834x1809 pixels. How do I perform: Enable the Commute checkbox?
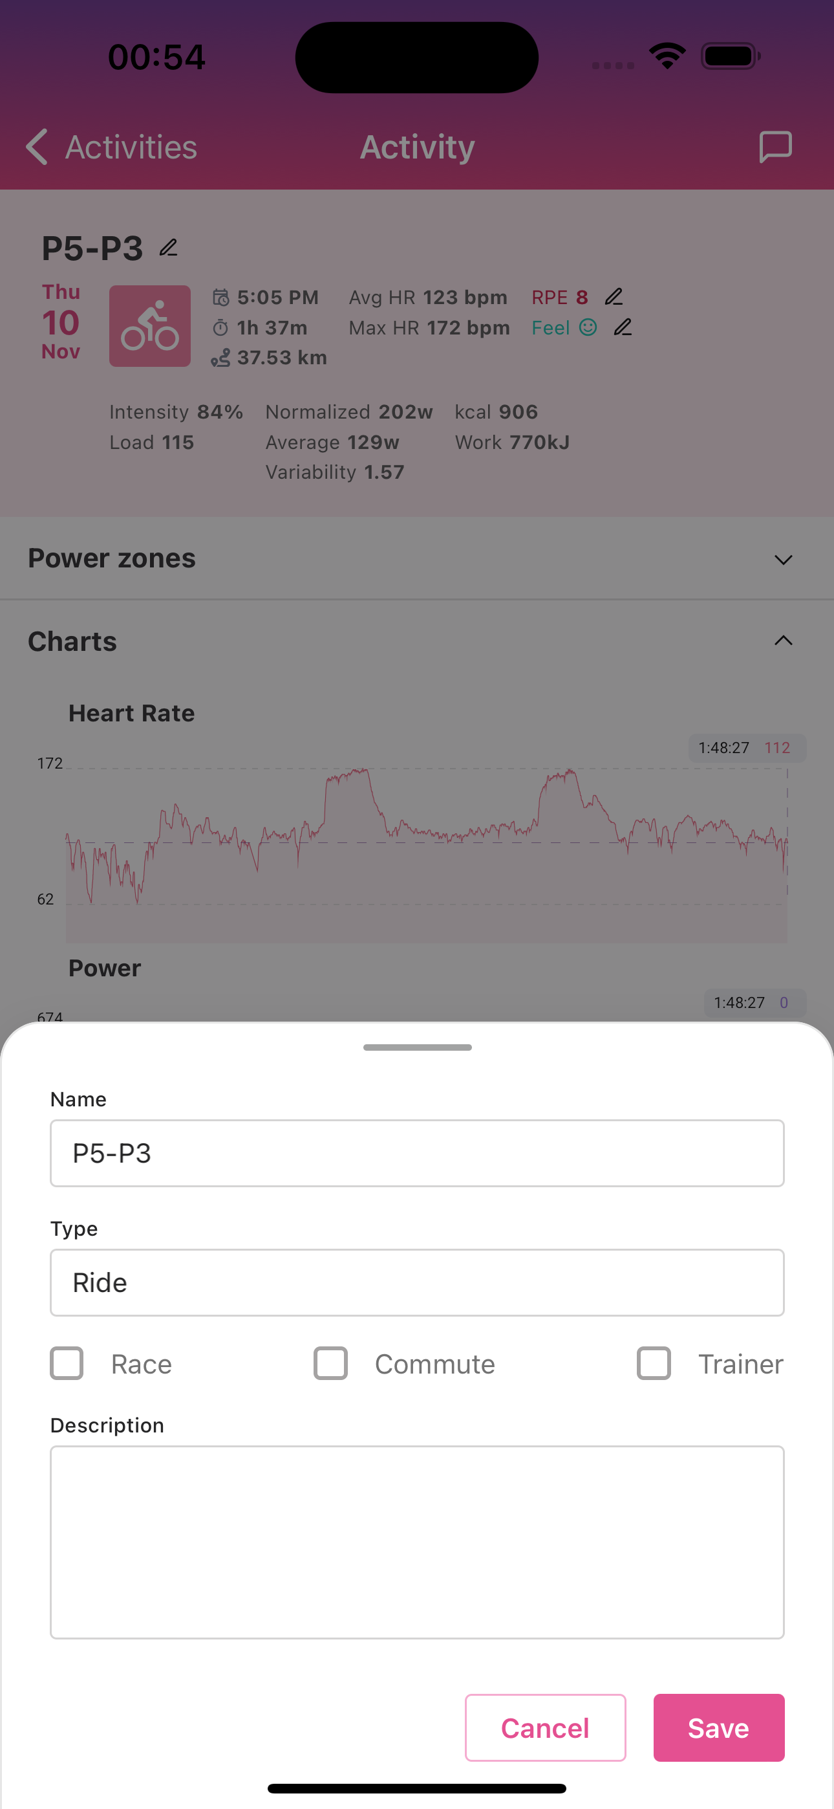point(330,1363)
